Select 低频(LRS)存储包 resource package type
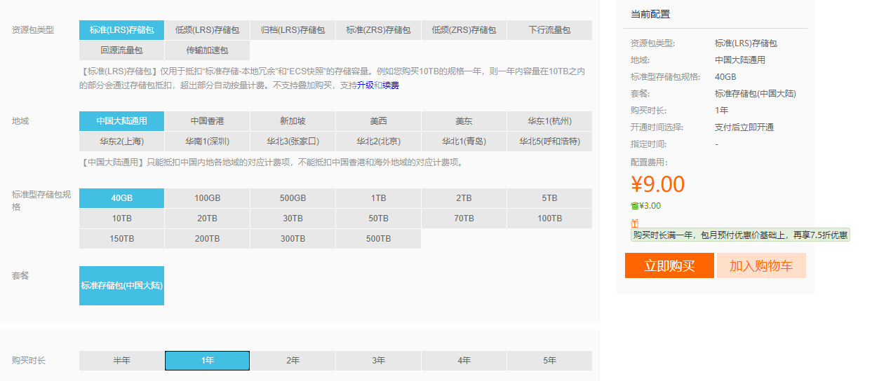The width and height of the screenshot is (872, 381). coord(207,30)
